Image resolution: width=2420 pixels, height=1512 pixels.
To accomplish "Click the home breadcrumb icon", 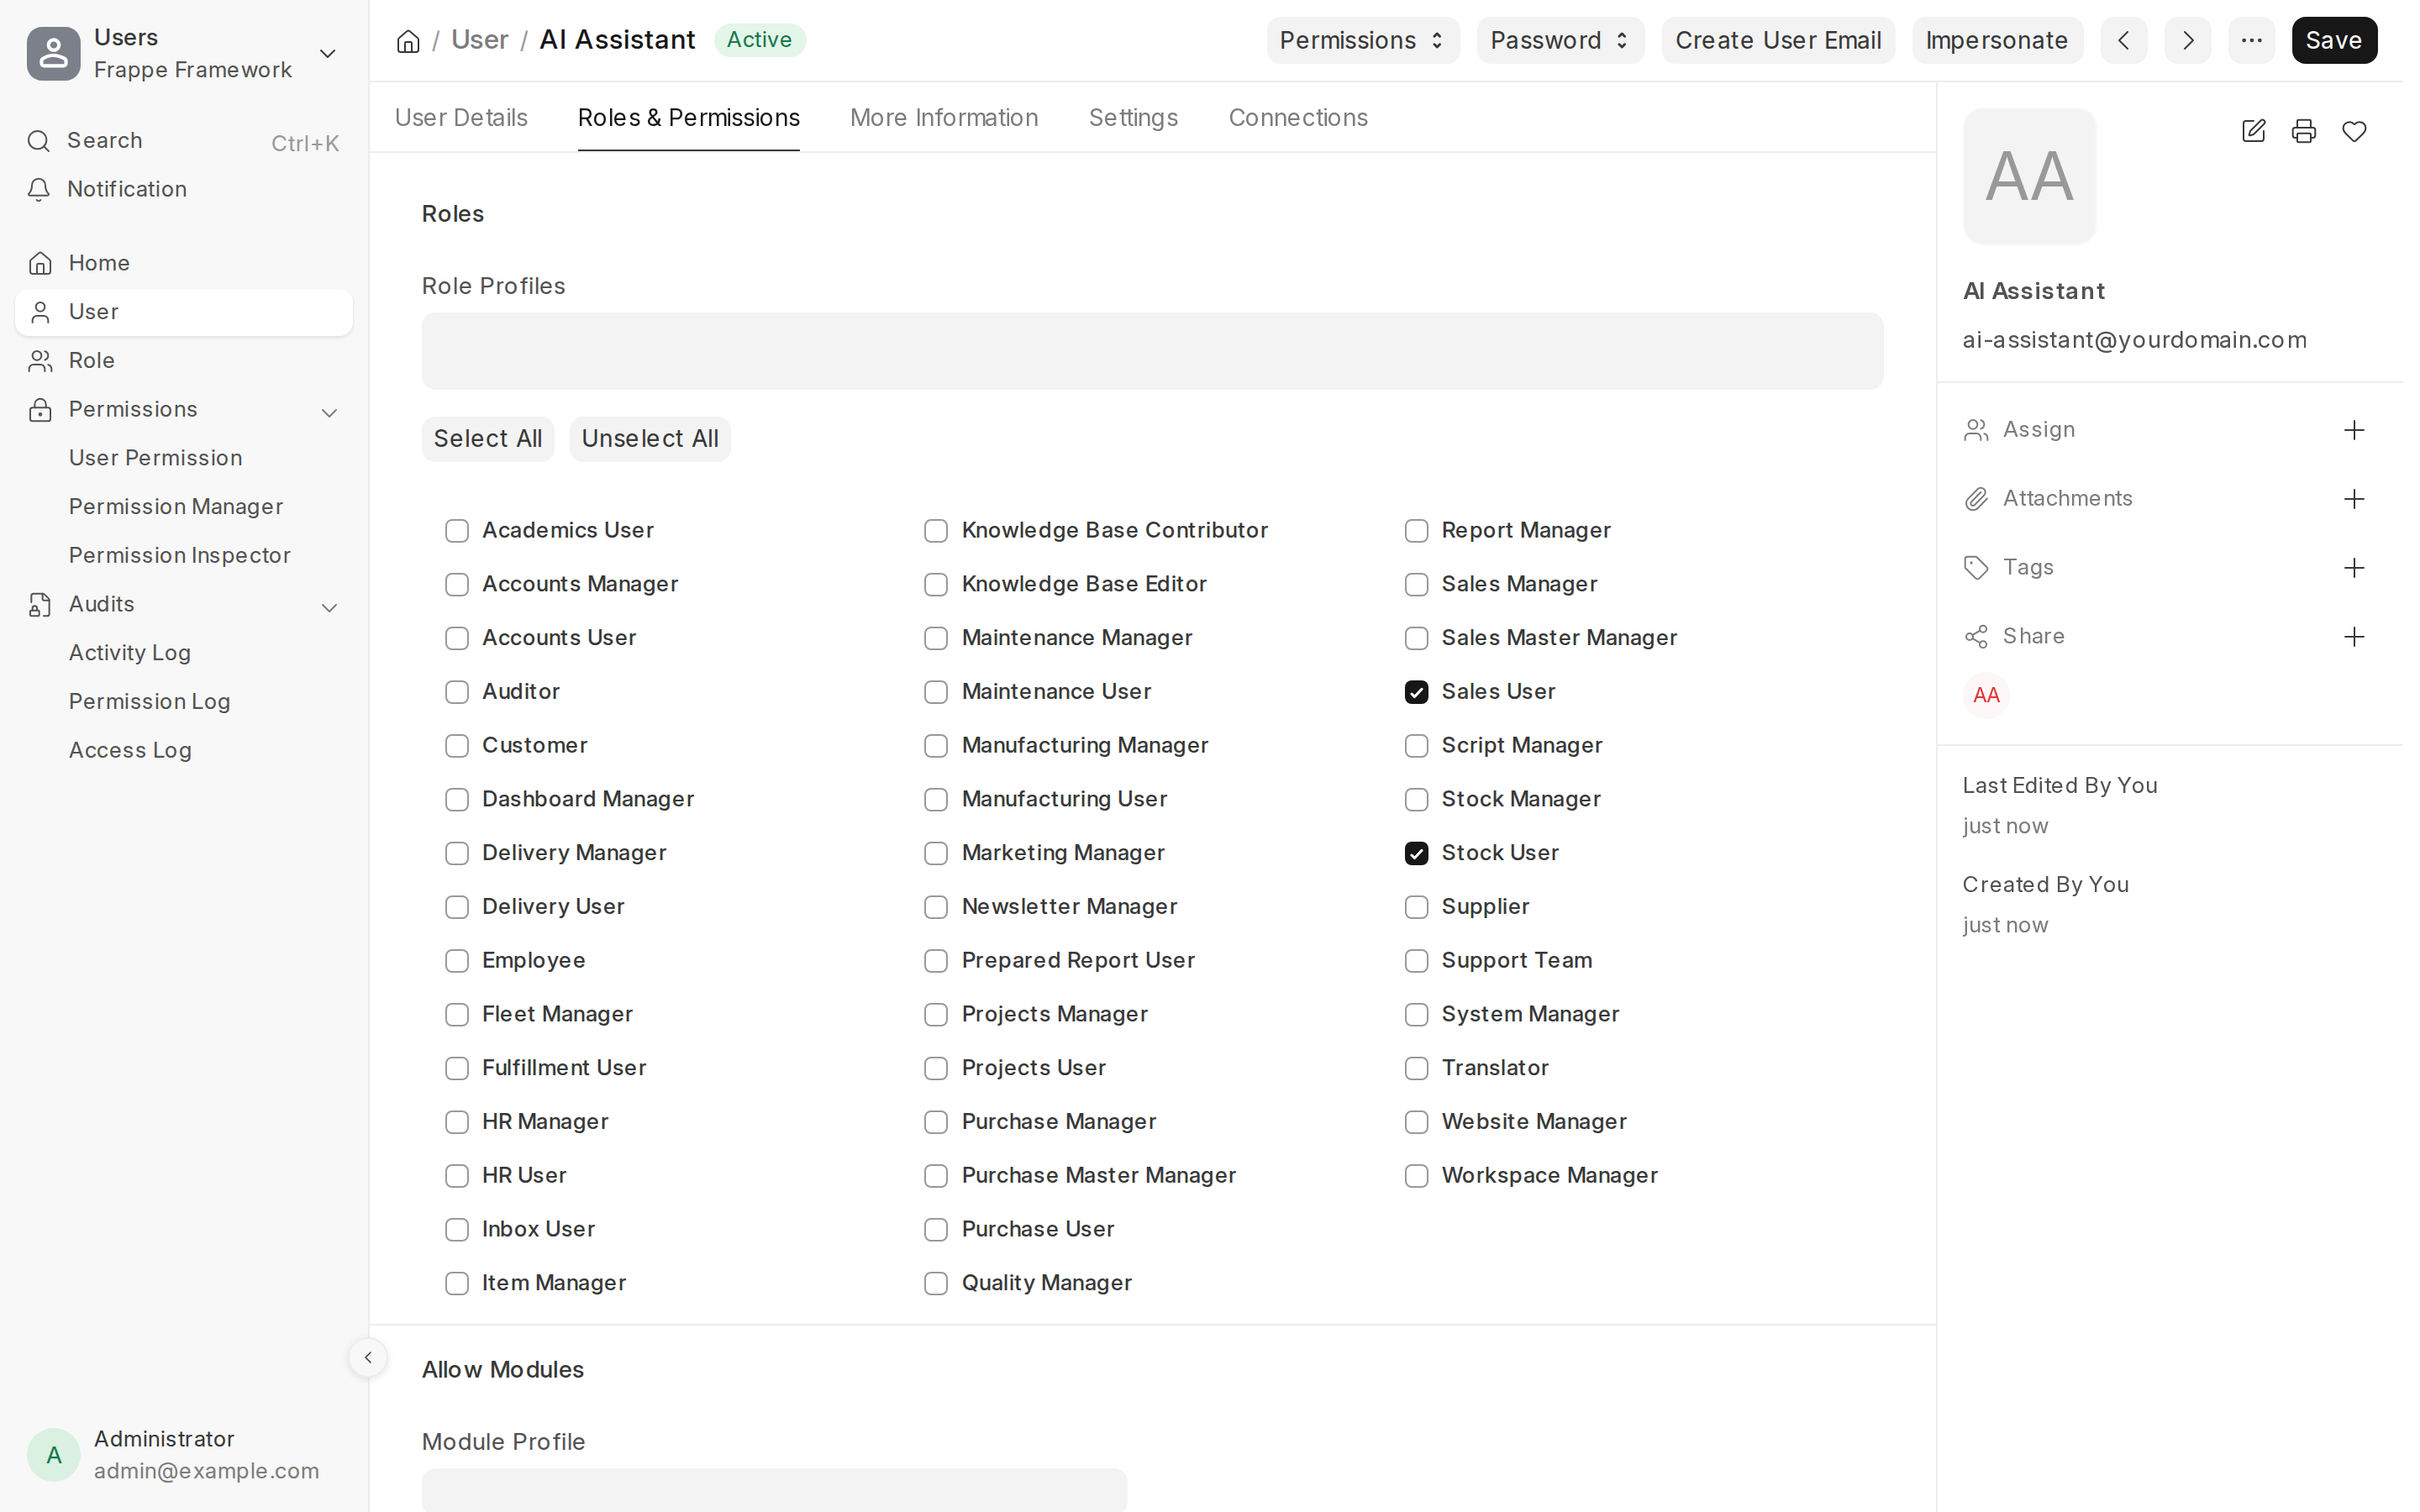I will pos(408,41).
